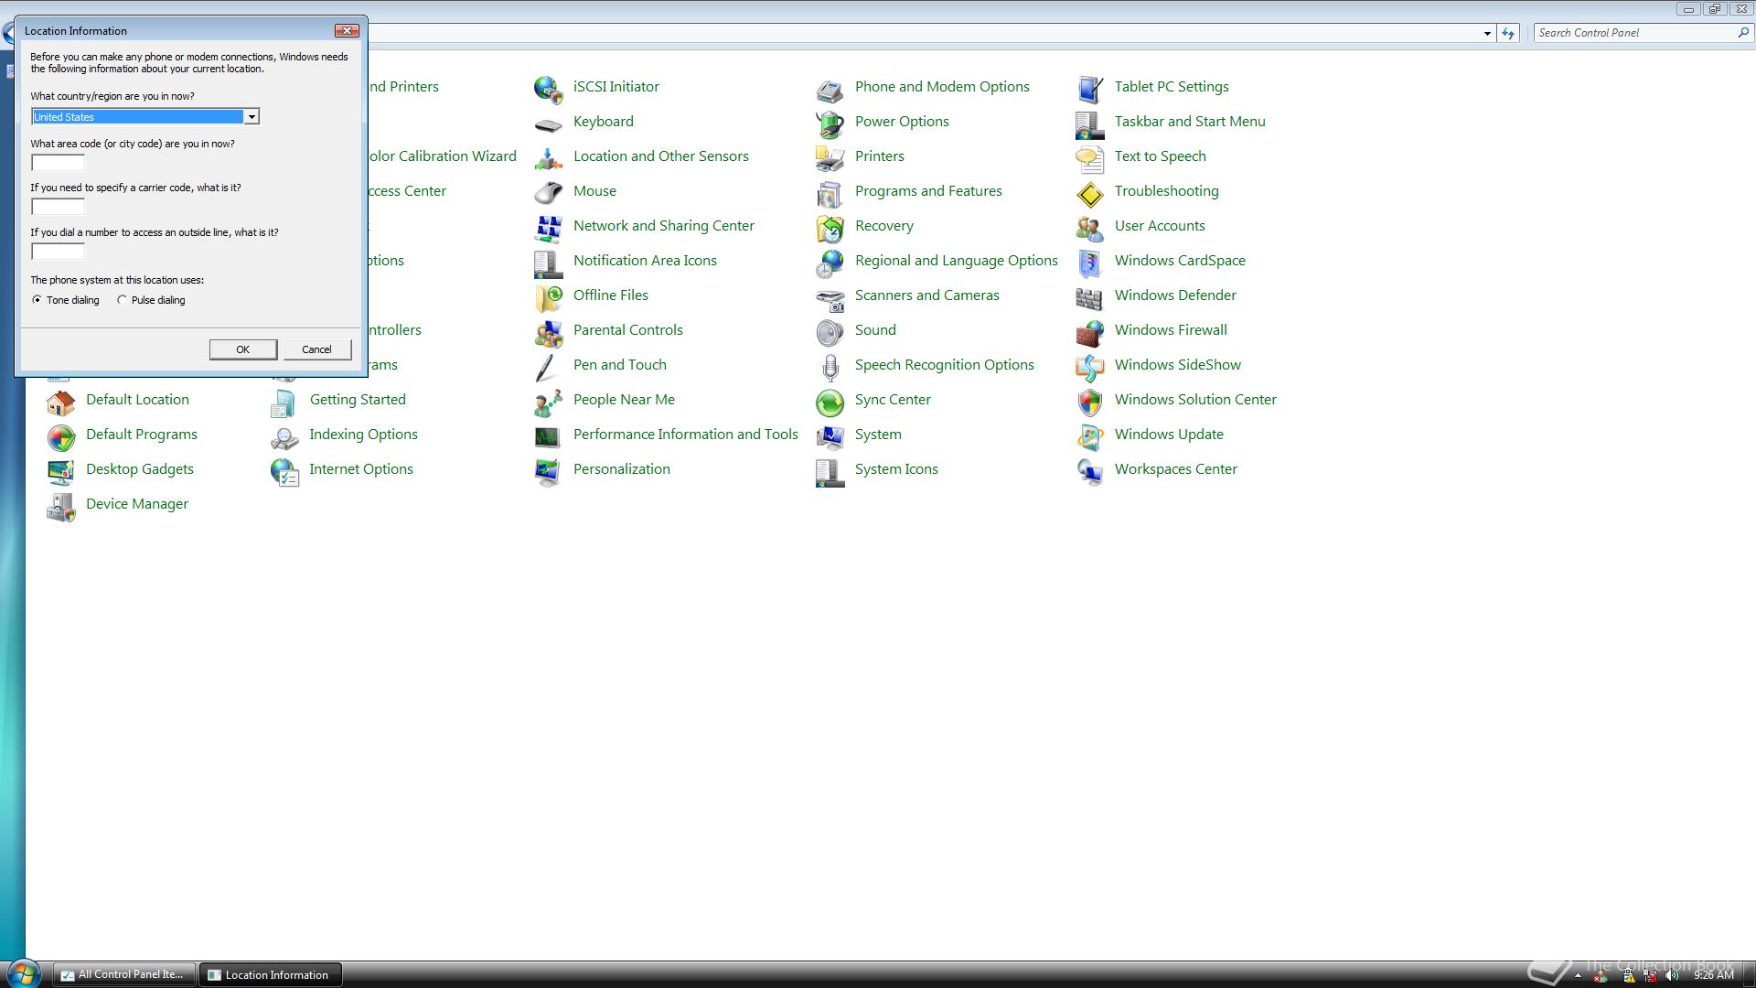Switch to All Control Panel Items taskbar button
The width and height of the screenshot is (1756, 988).
point(123,974)
